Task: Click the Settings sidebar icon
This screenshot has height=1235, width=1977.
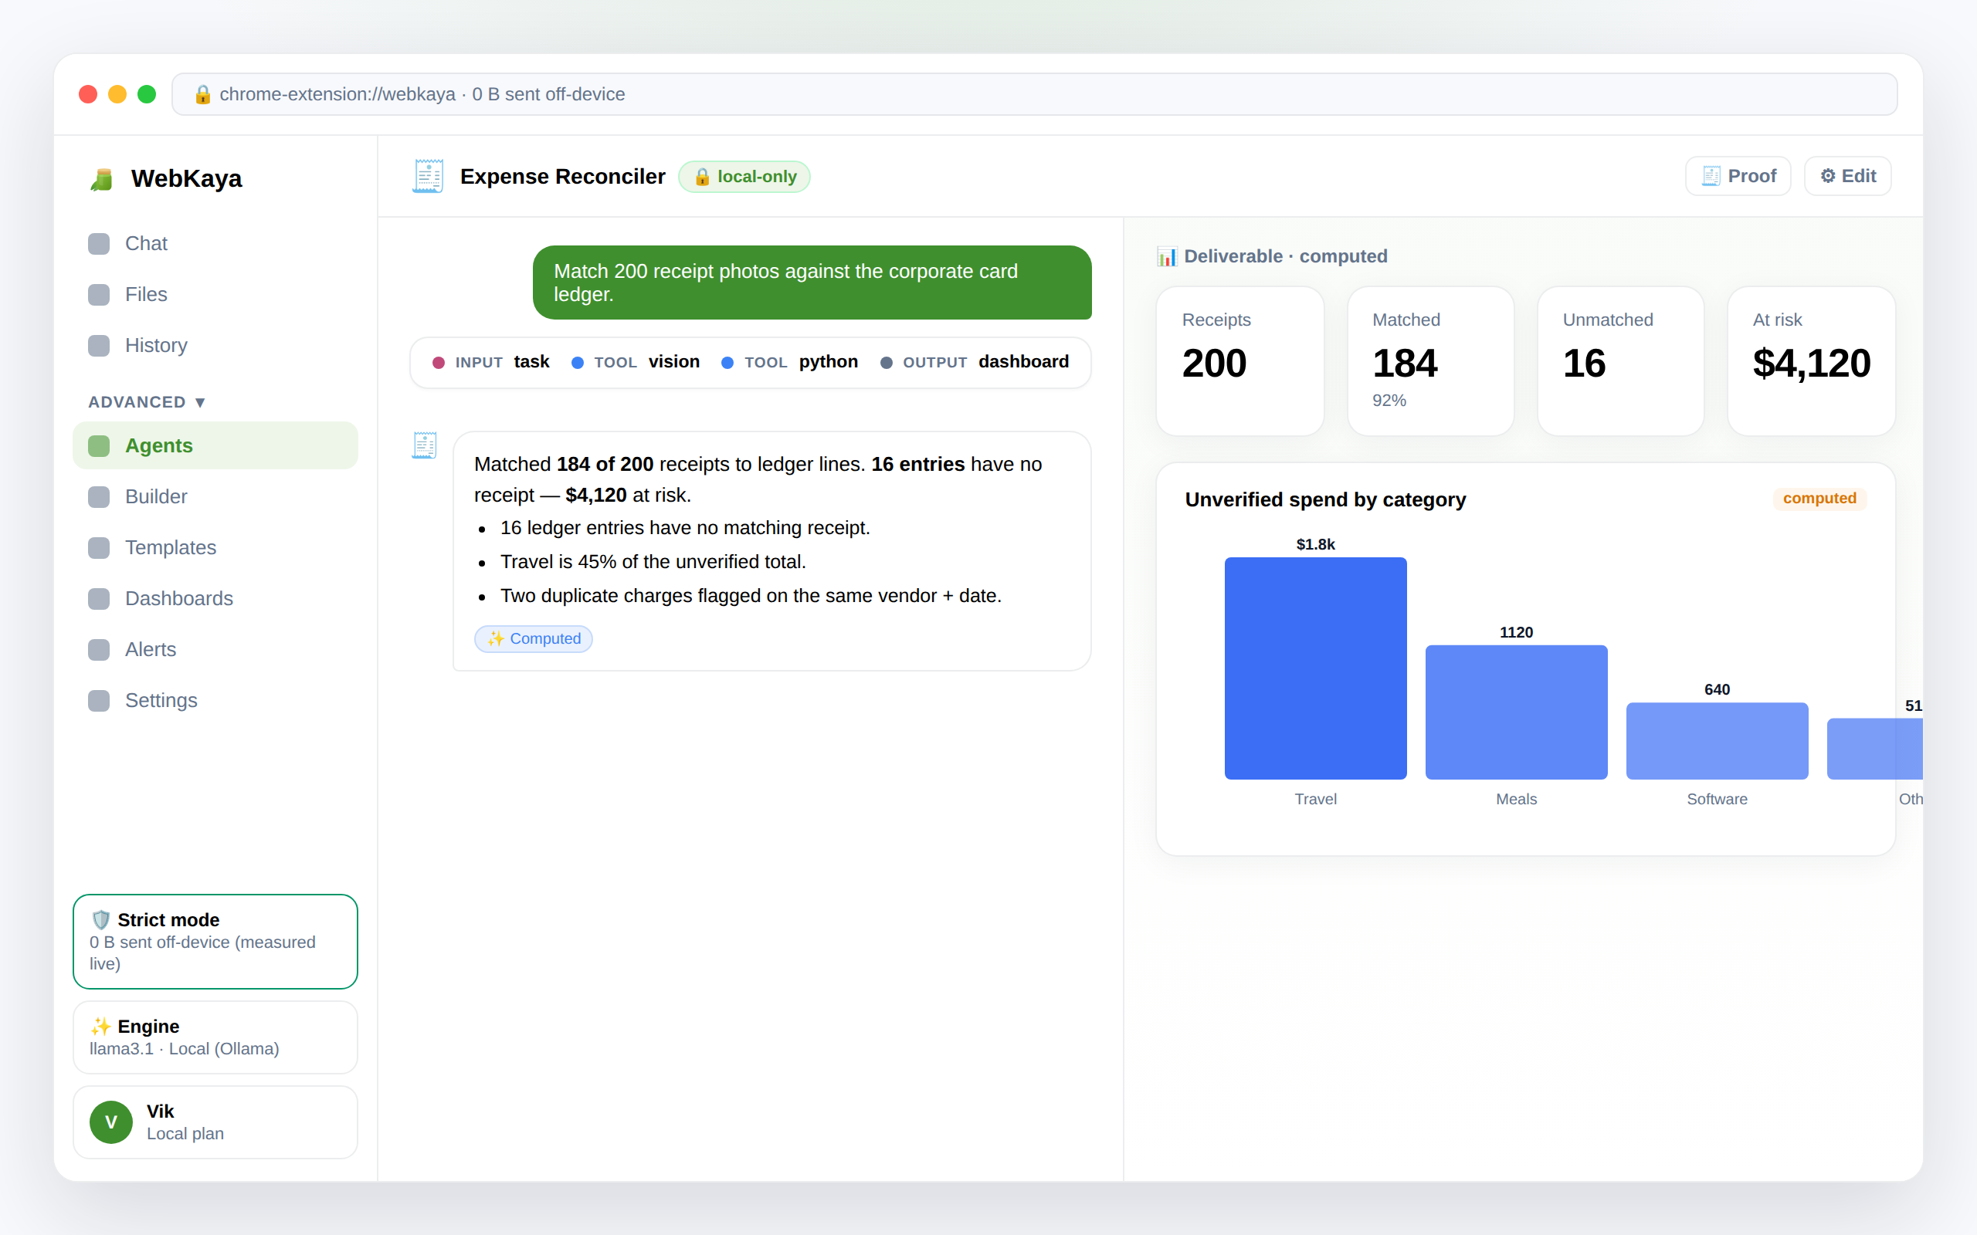Action: pyautogui.click(x=99, y=701)
